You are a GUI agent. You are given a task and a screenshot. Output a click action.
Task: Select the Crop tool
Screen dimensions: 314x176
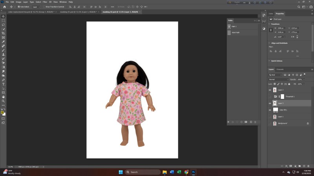[4, 33]
